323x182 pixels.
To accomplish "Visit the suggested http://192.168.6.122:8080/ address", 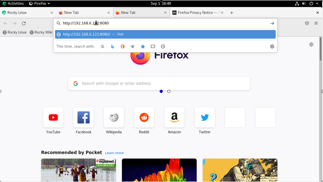I will [165, 35].
